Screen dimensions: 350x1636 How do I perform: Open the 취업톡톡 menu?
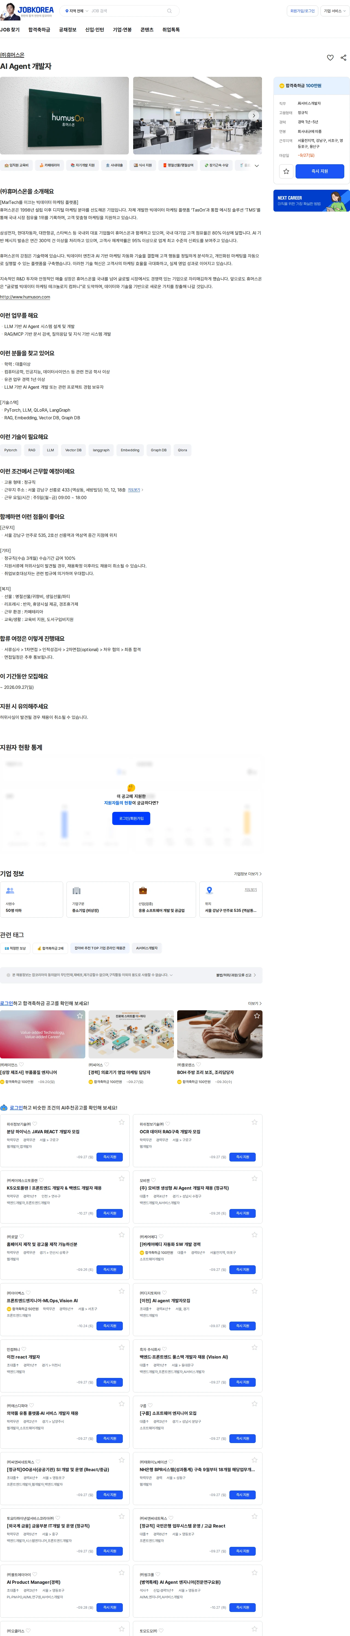point(171,30)
